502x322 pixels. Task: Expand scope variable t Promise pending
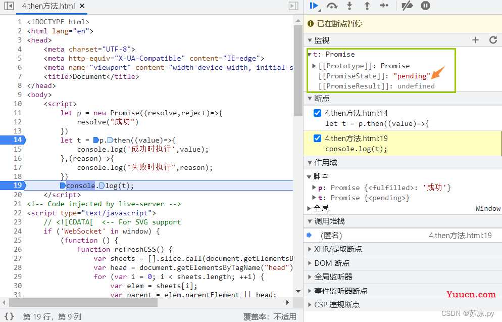[314, 198]
